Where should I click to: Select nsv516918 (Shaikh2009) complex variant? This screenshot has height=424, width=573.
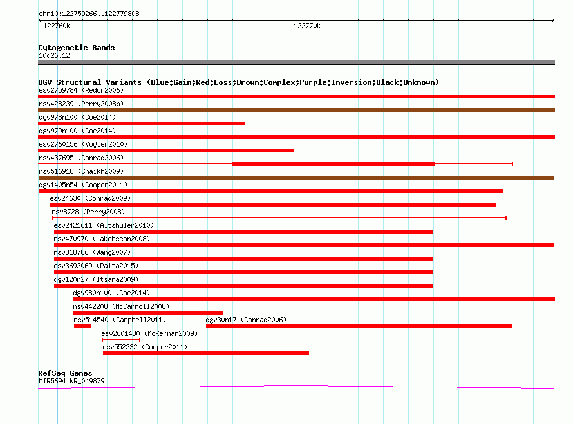(296, 178)
